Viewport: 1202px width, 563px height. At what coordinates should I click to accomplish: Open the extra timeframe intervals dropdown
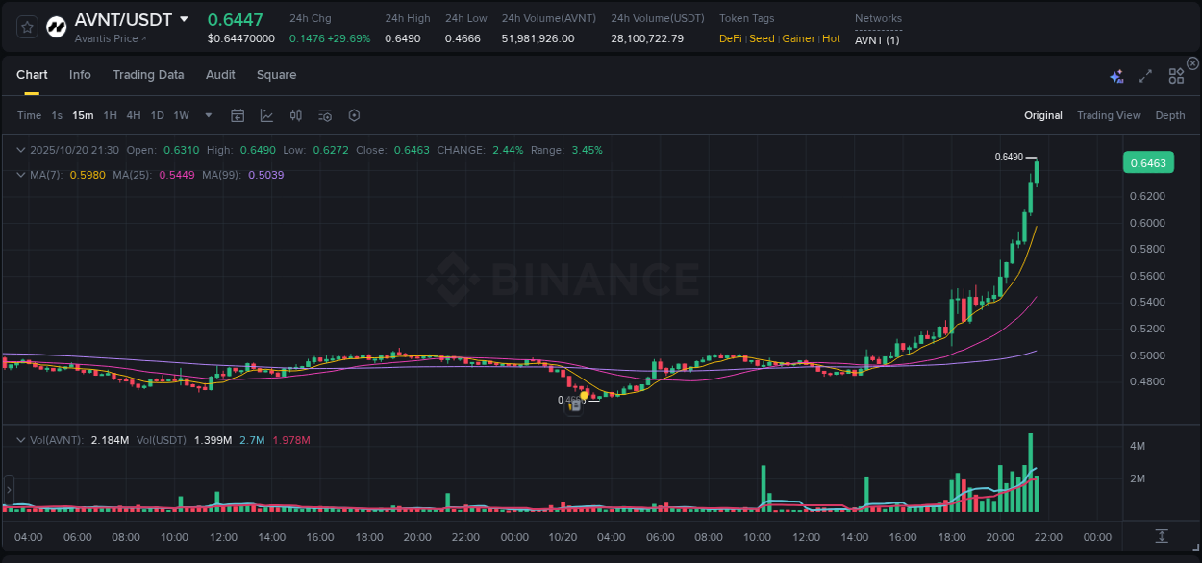pos(207,114)
